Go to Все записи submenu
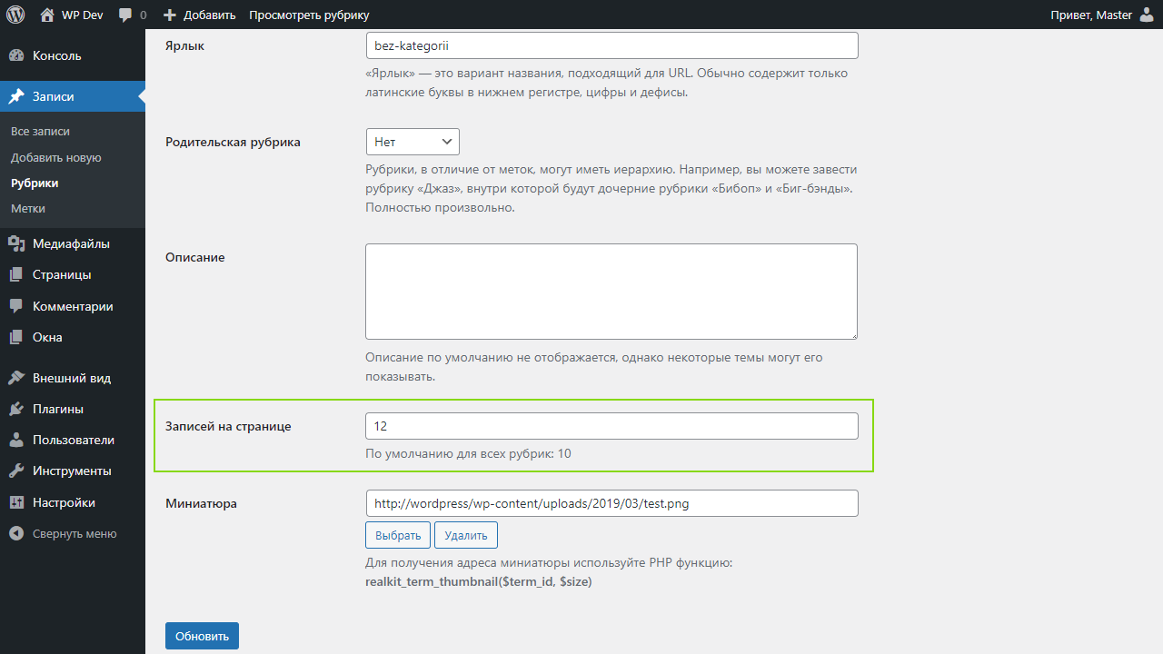This screenshot has width=1163, height=654. click(40, 131)
